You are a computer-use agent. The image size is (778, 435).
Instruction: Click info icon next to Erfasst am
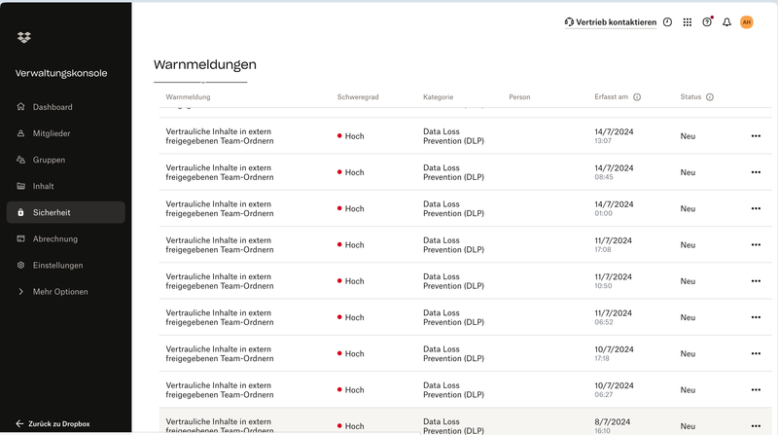(637, 97)
